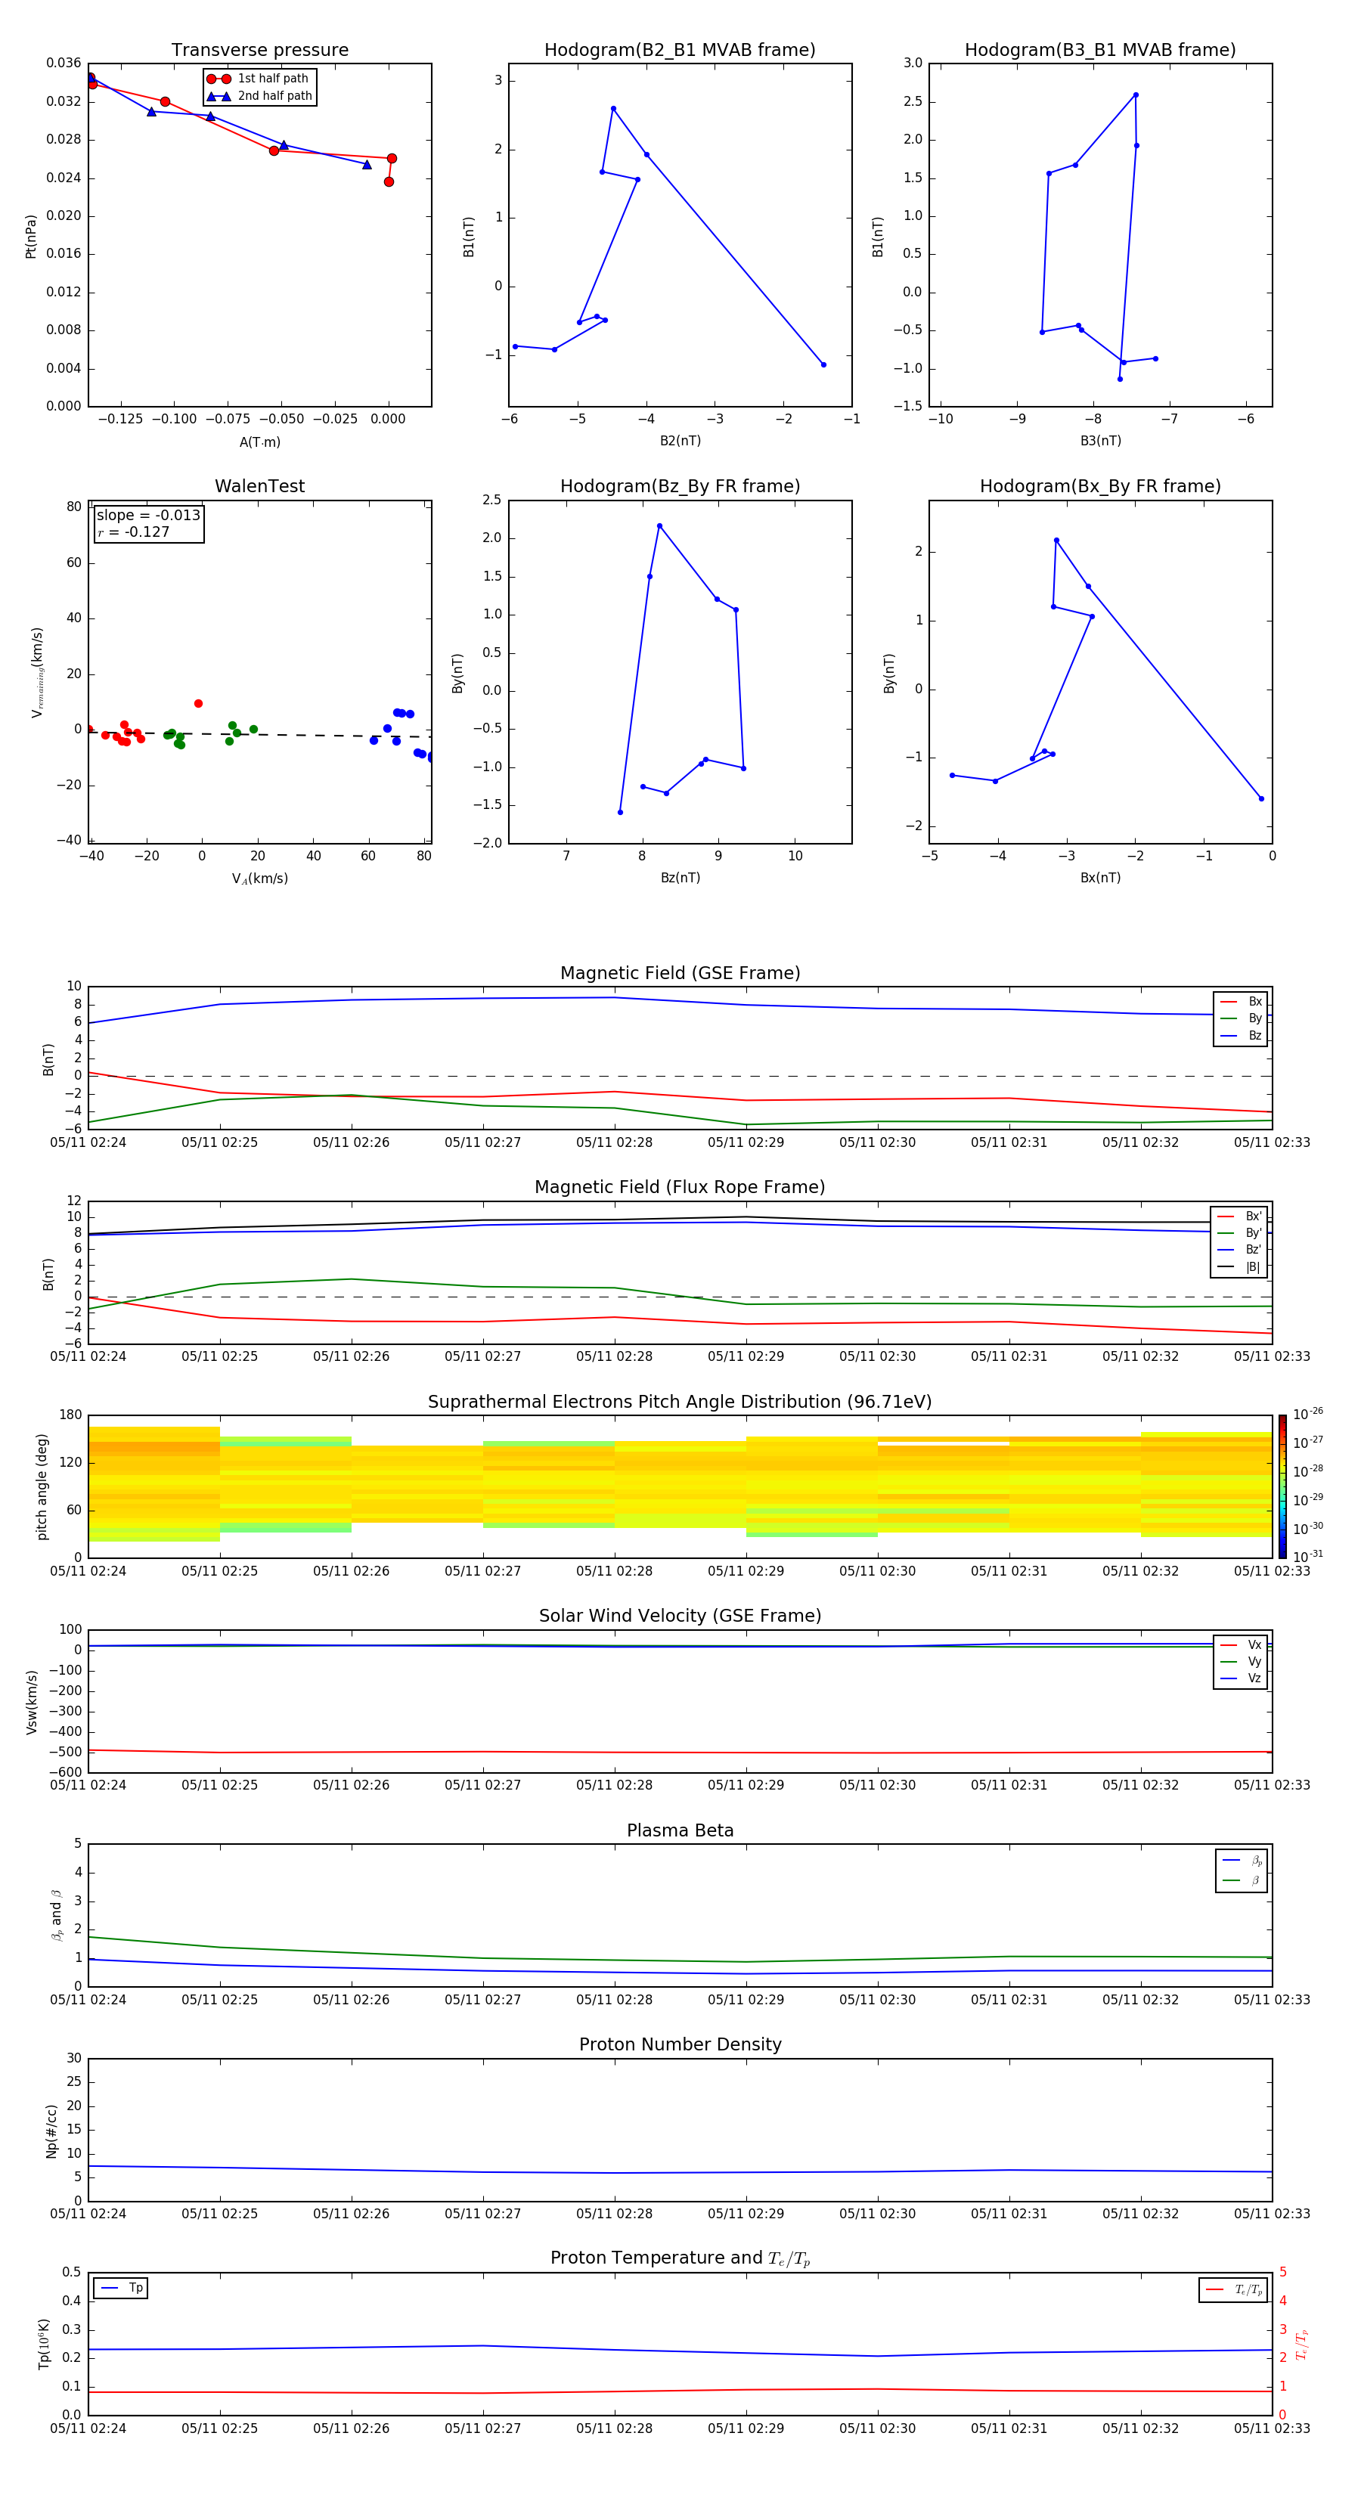Click the 'Magnetic Field (Flux Rope Frame)' title
Screen dimensions: 1361x2495
coord(680,1188)
